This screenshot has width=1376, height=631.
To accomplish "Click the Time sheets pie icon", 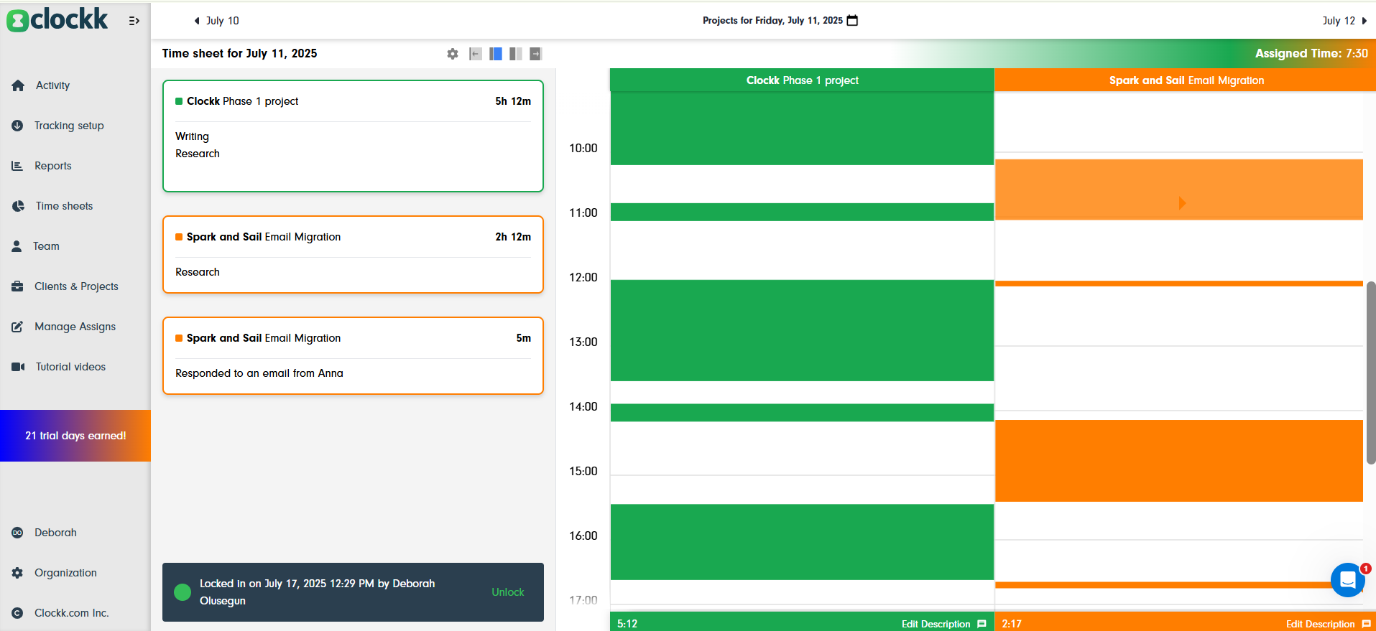I will click(x=18, y=206).
